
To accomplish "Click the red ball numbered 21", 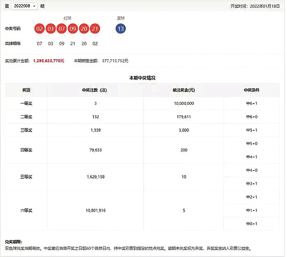I will (x=95, y=29).
